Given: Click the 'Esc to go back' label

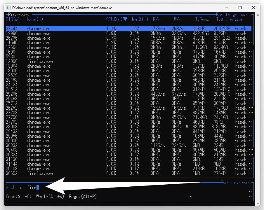Looking at the screenshot, I should click(232, 15).
